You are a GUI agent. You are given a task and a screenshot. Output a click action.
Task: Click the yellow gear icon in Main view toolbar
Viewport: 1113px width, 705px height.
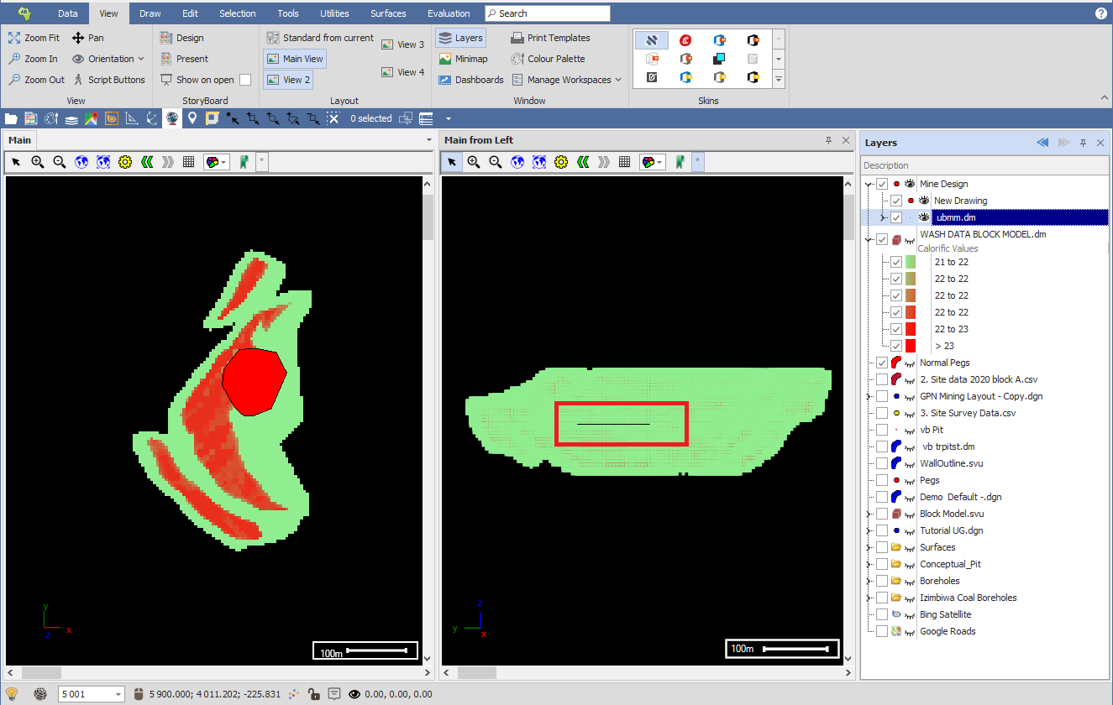(125, 162)
